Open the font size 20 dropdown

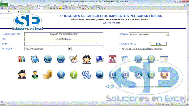[43, 8]
